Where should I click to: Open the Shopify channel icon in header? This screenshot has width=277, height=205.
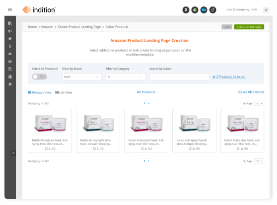coord(195,10)
